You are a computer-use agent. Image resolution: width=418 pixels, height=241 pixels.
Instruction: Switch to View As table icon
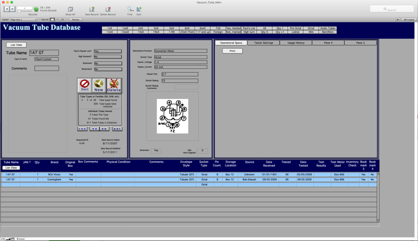[x=62, y=20]
